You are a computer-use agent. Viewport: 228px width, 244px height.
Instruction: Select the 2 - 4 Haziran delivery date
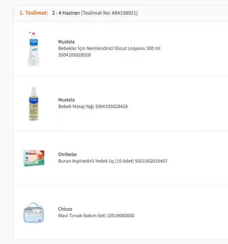tap(66, 13)
